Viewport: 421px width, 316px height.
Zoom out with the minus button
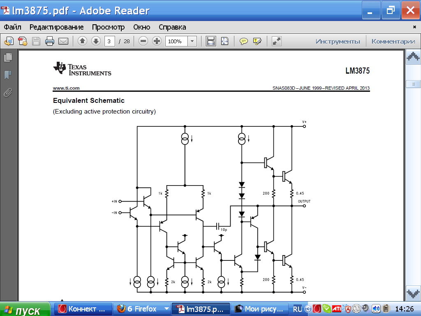pos(143,41)
